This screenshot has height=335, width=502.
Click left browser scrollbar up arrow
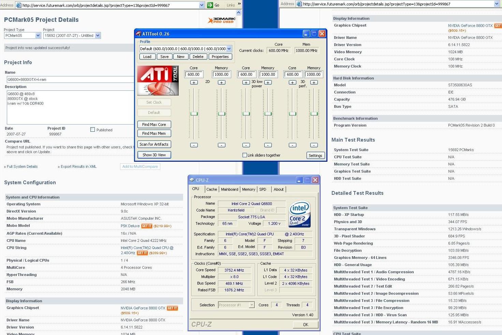click(x=239, y=13)
